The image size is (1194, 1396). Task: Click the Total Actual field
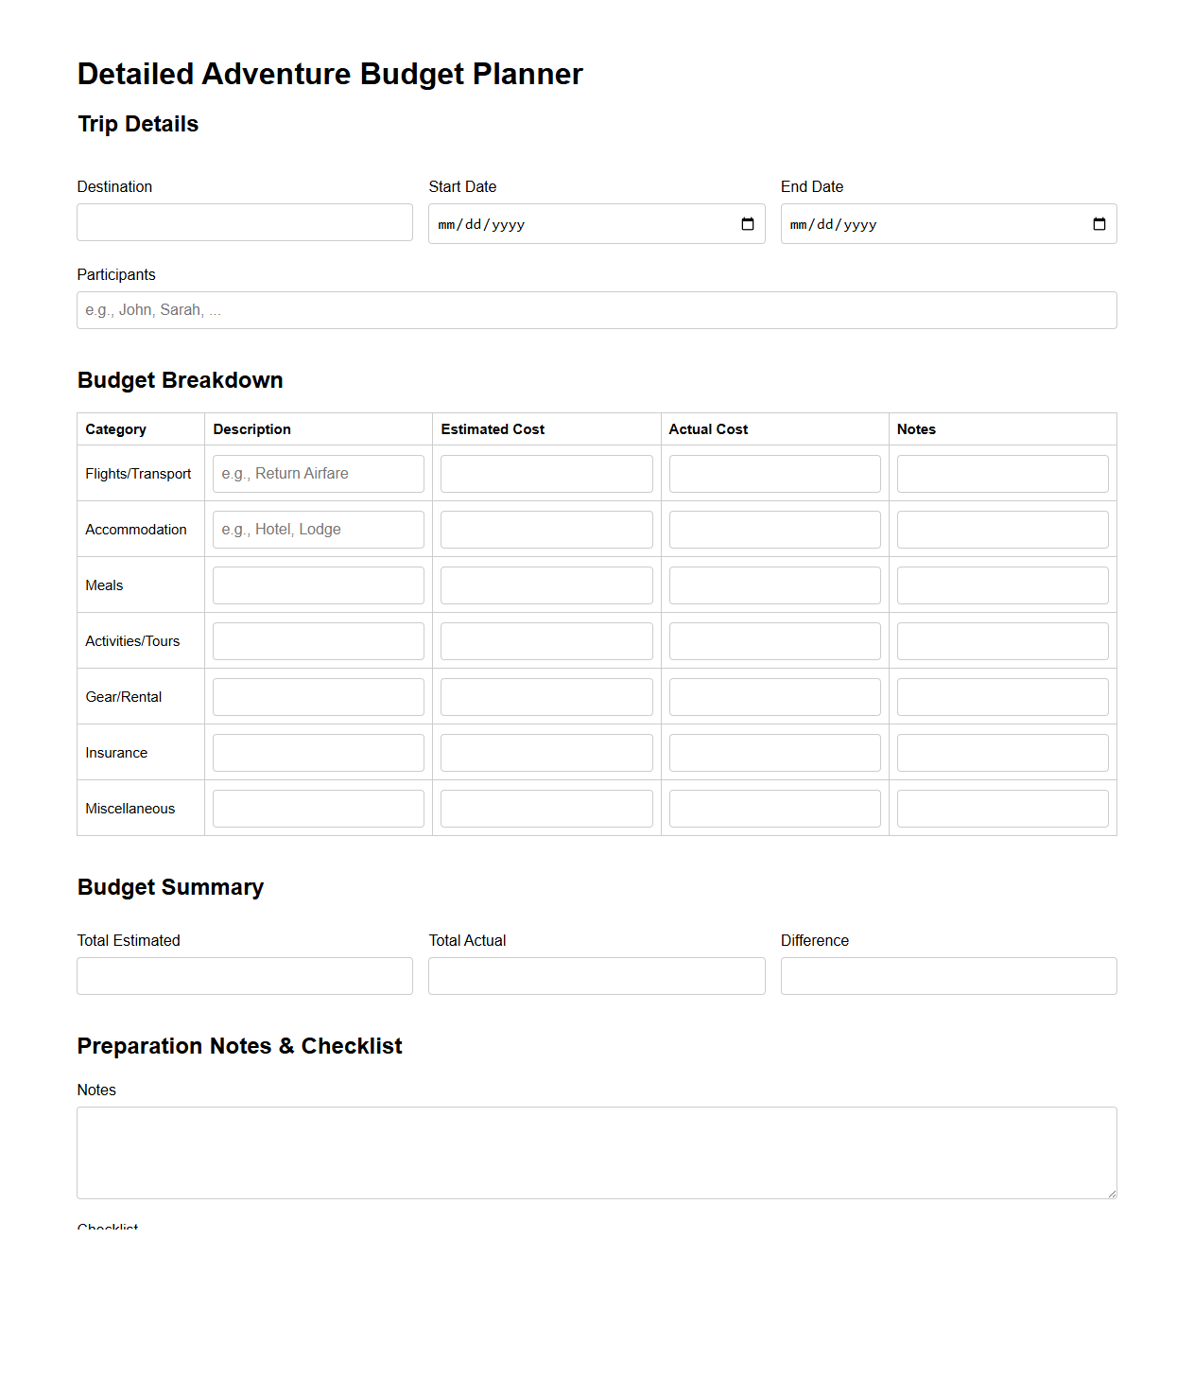pos(597,975)
